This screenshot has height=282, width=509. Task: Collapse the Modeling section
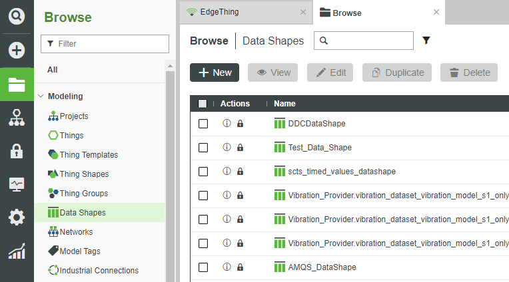(x=41, y=96)
